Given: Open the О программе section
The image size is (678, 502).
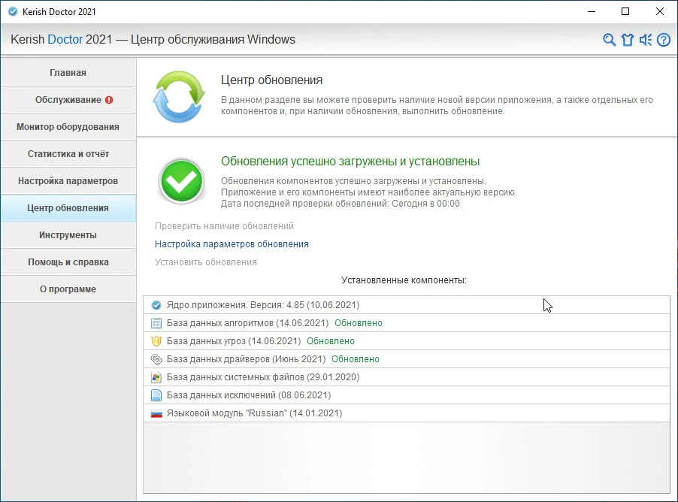Looking at the screenshot, I should point(68,289).
